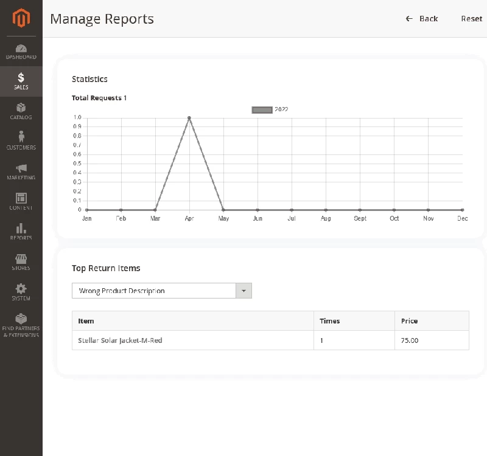Click the Price column header

click(432, 321)
